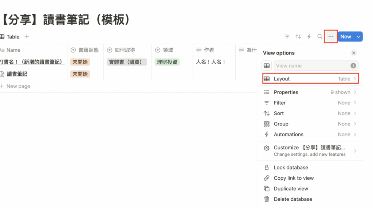
Task: Click the sort arrows icon in toolbar
Action: (298, 37)
